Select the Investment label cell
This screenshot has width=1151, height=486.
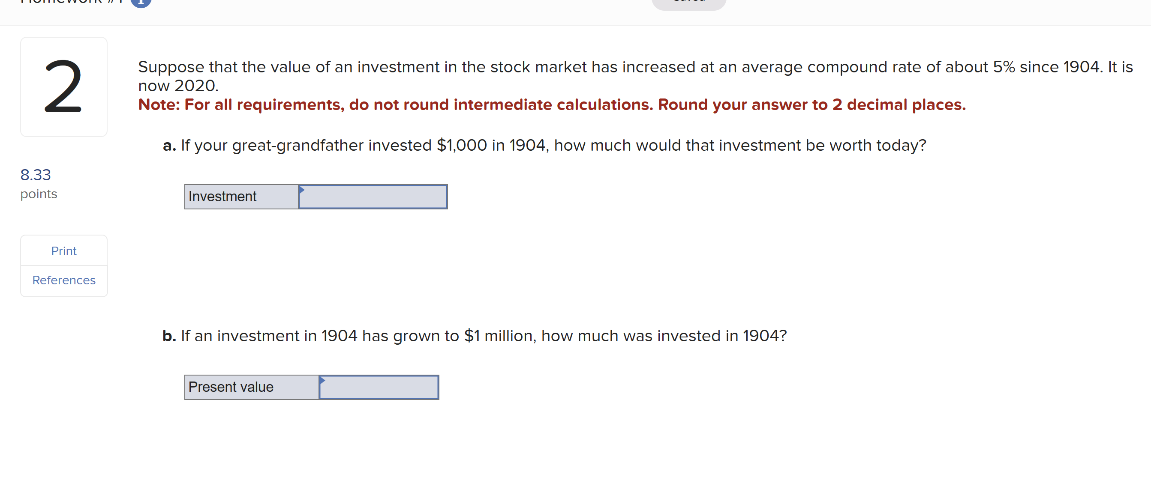241,197
